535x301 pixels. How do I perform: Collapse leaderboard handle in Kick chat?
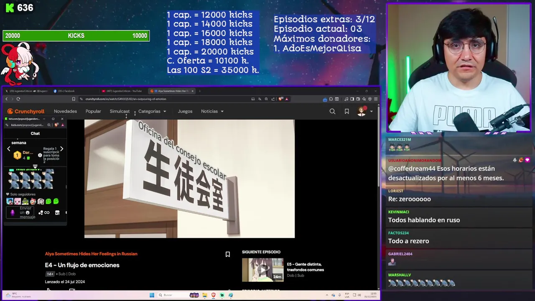[x=35, y=167]
